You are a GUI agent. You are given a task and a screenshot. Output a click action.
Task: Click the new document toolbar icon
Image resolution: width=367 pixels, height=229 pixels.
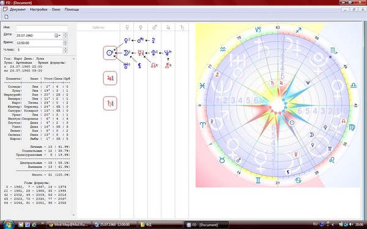(6, 17)
